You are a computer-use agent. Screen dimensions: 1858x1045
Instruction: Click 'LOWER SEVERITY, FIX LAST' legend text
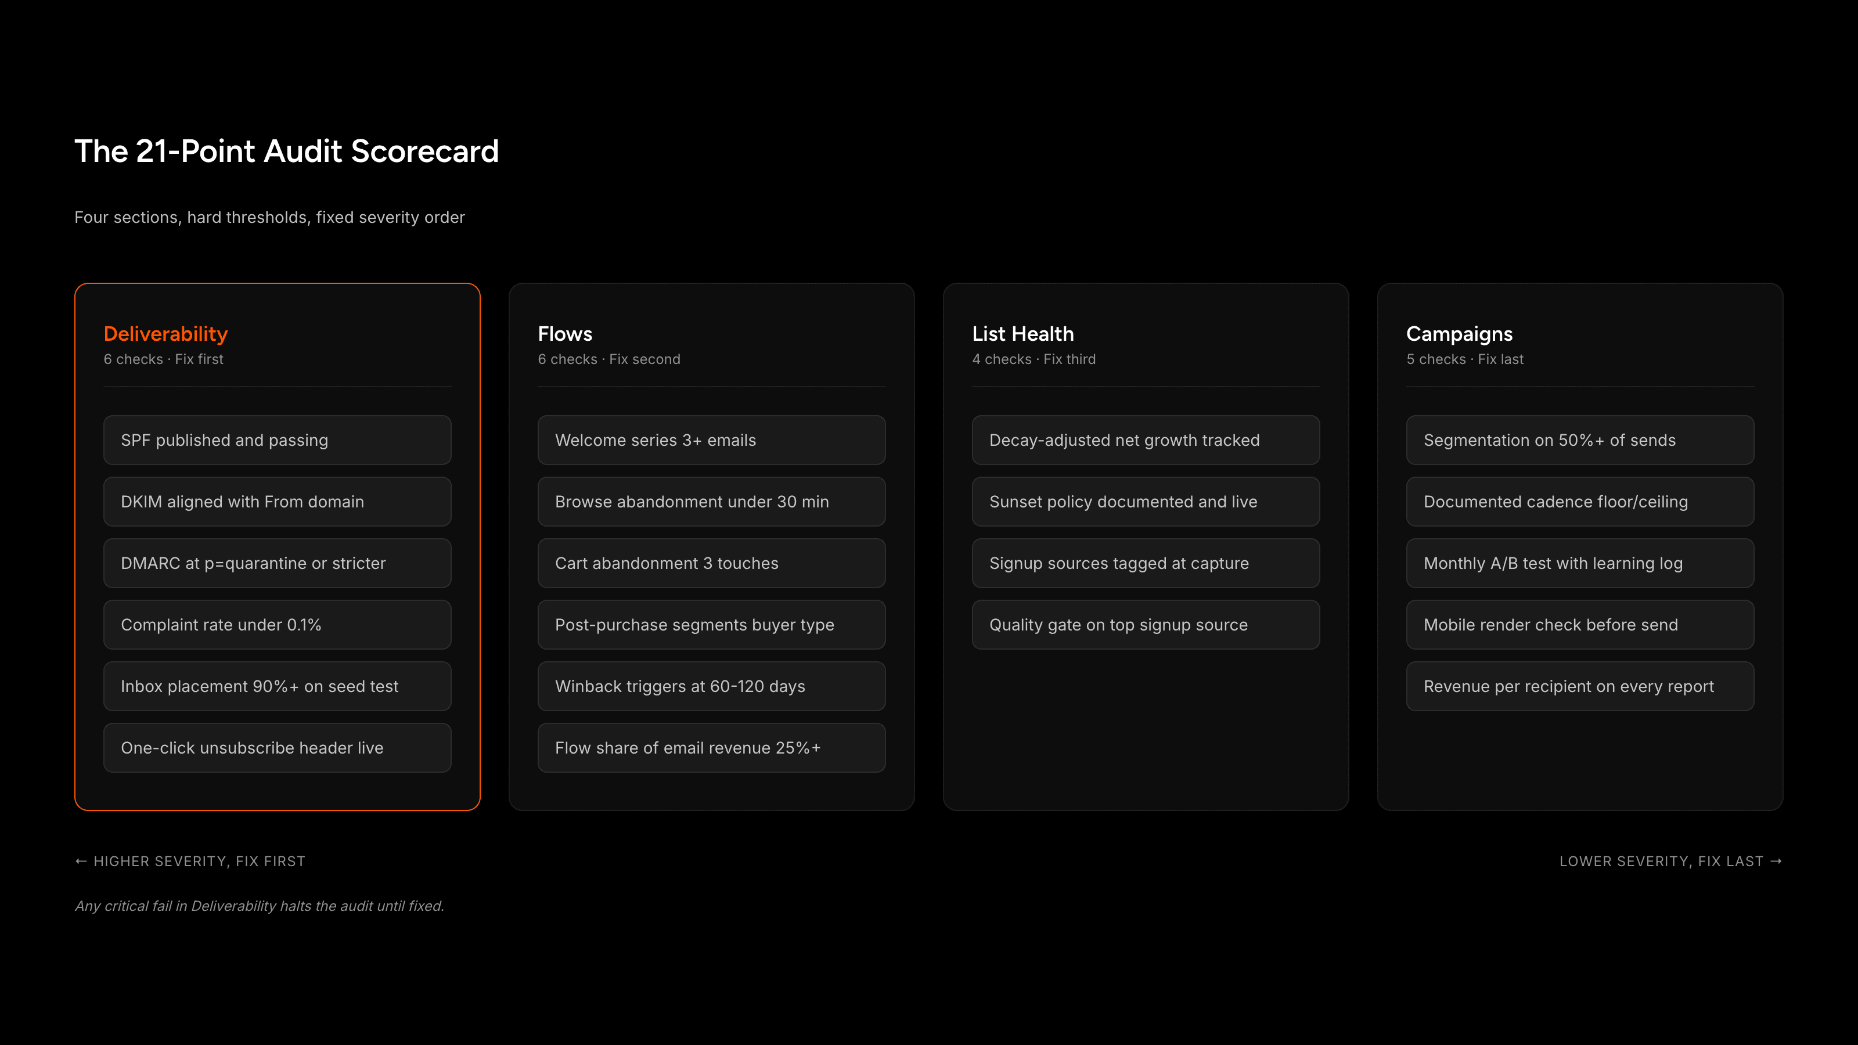coord(1661,861)
